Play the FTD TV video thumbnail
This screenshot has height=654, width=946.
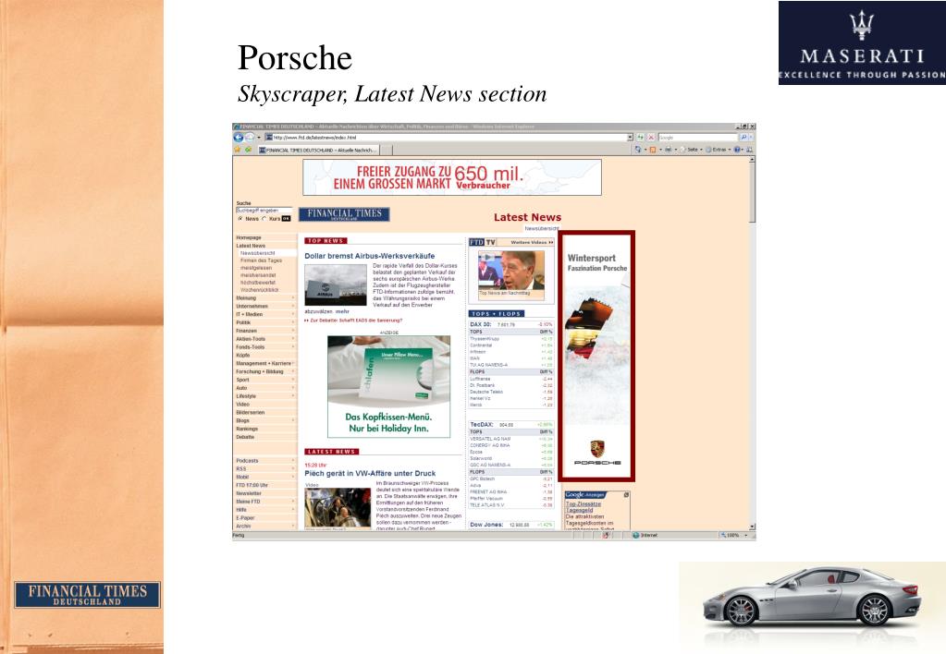click(x=511, y=272)
